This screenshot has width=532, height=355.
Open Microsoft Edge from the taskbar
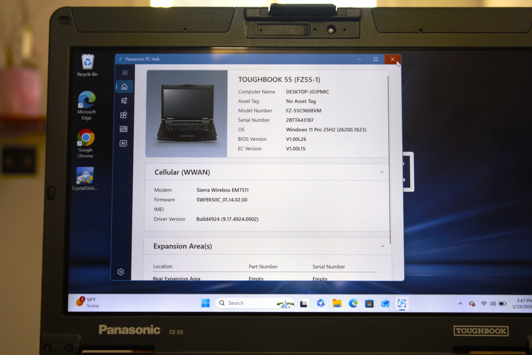353,303
